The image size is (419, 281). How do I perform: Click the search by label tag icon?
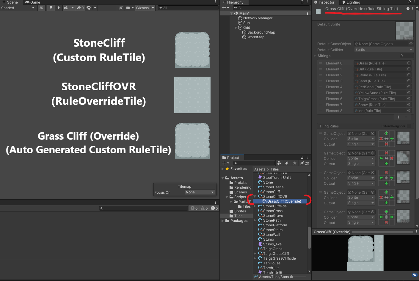click(287, 163)
